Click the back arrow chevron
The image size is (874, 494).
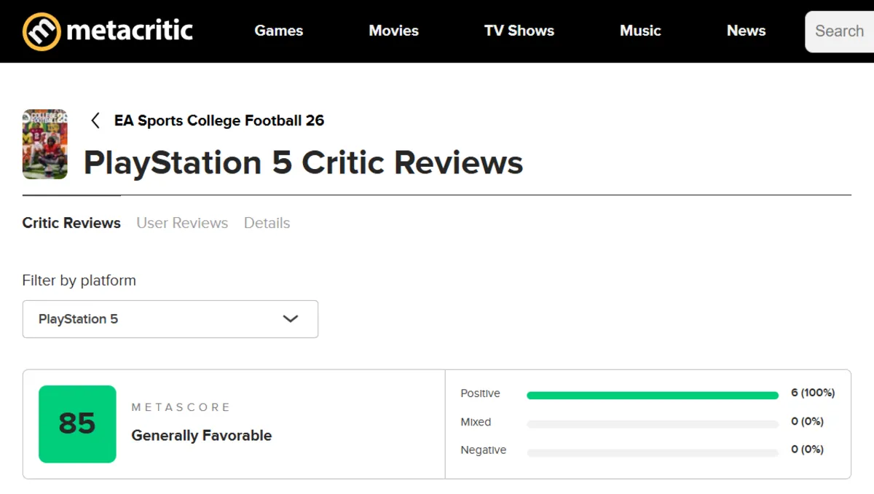point(95,121)
